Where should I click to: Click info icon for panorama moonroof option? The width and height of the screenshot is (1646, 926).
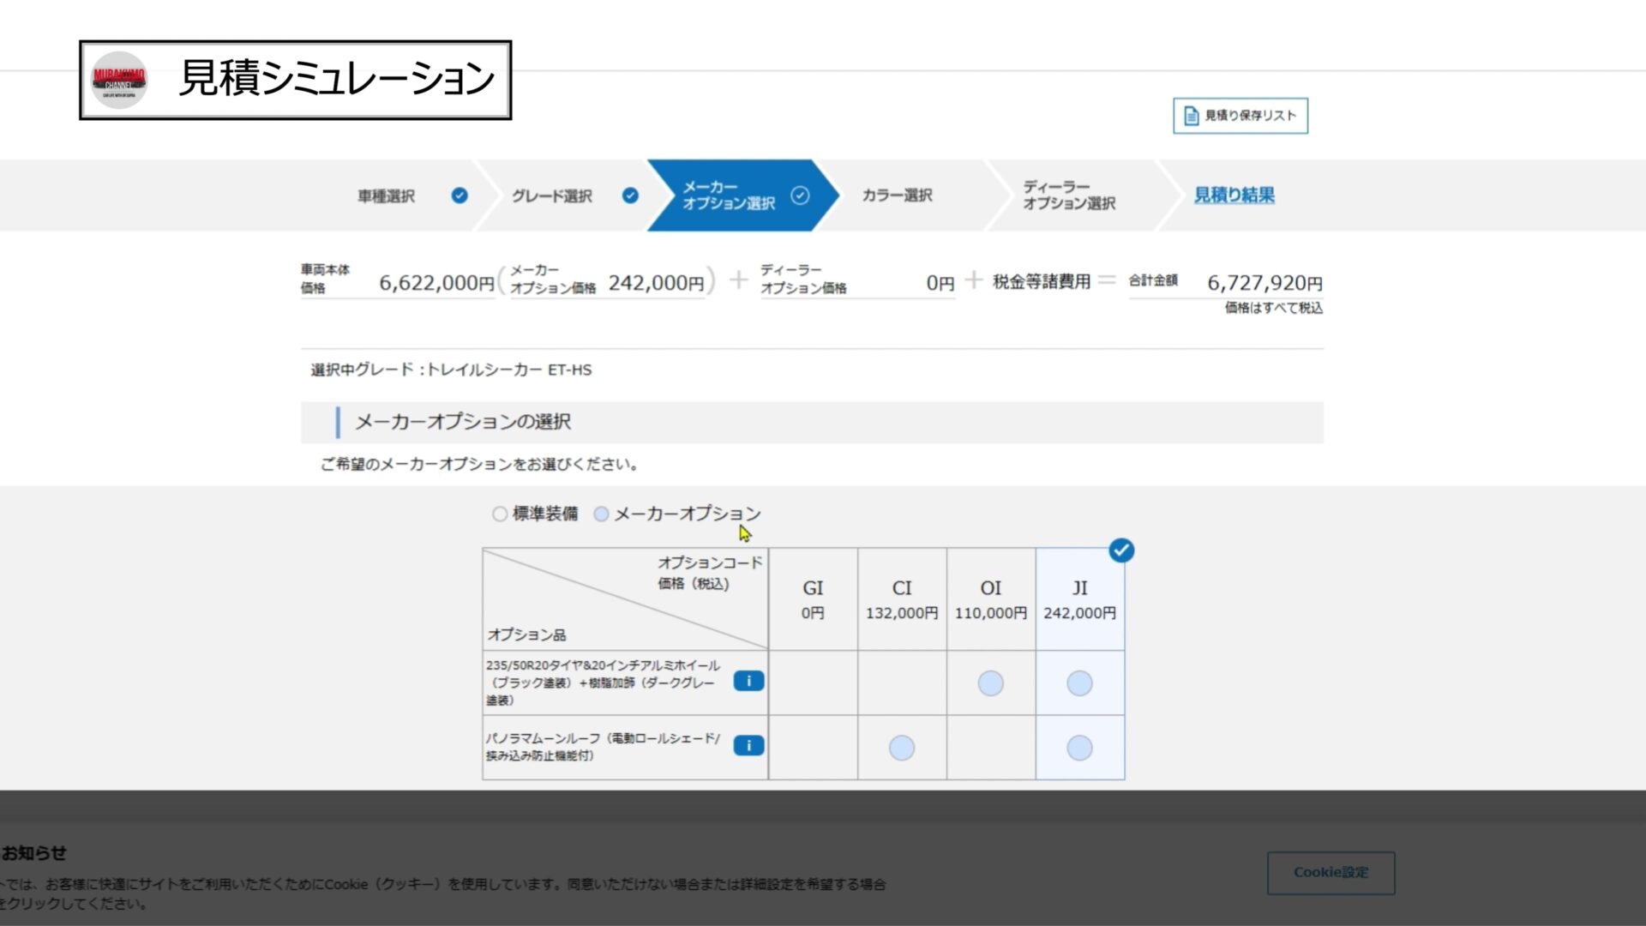click(x=748, y=746)
